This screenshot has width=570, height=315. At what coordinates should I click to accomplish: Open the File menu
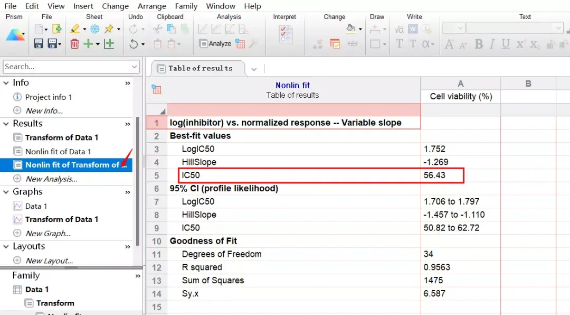point(10,6)
